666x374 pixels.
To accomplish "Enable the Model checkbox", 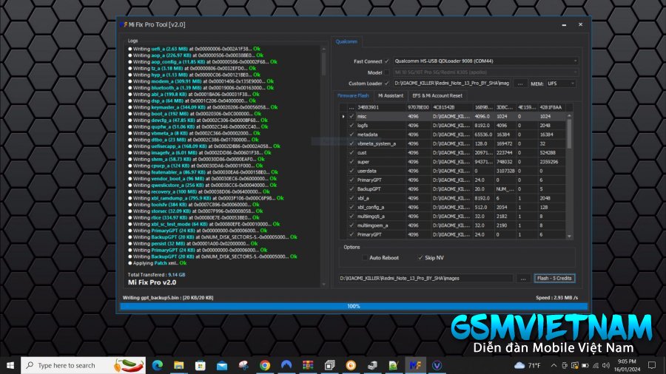I will [x=387, y=72].
